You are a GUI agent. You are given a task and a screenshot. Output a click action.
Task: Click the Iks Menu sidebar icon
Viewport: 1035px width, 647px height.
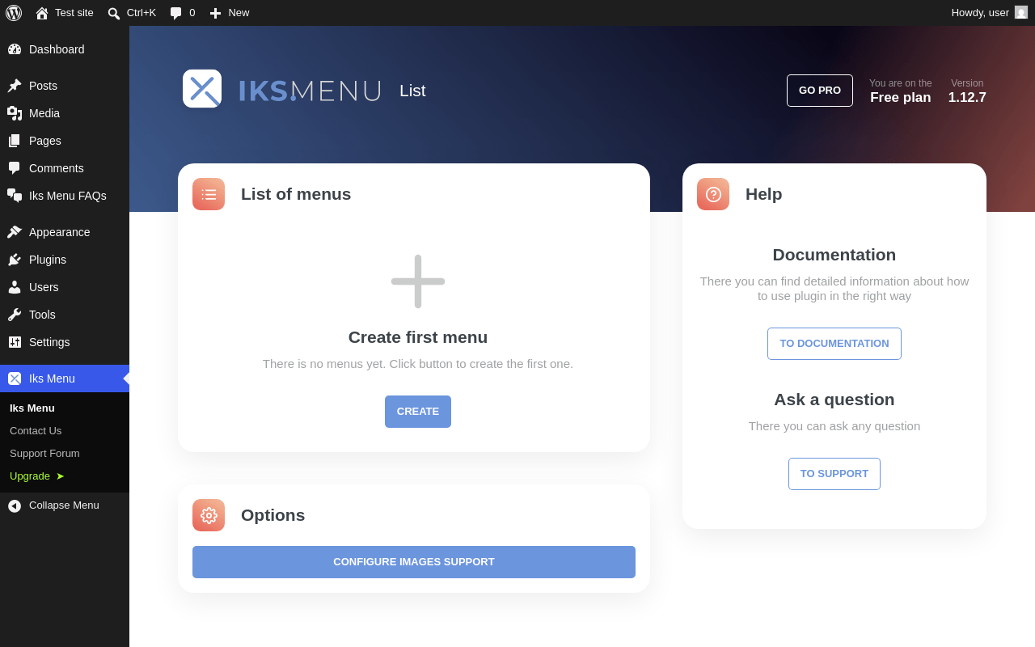[x=15, y=378]
